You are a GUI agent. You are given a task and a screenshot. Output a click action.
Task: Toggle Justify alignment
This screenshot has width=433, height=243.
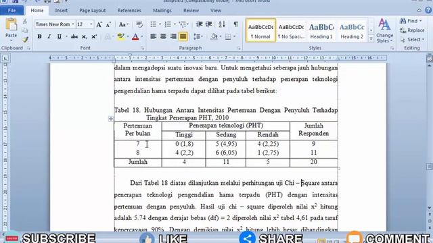coord(183,36)
